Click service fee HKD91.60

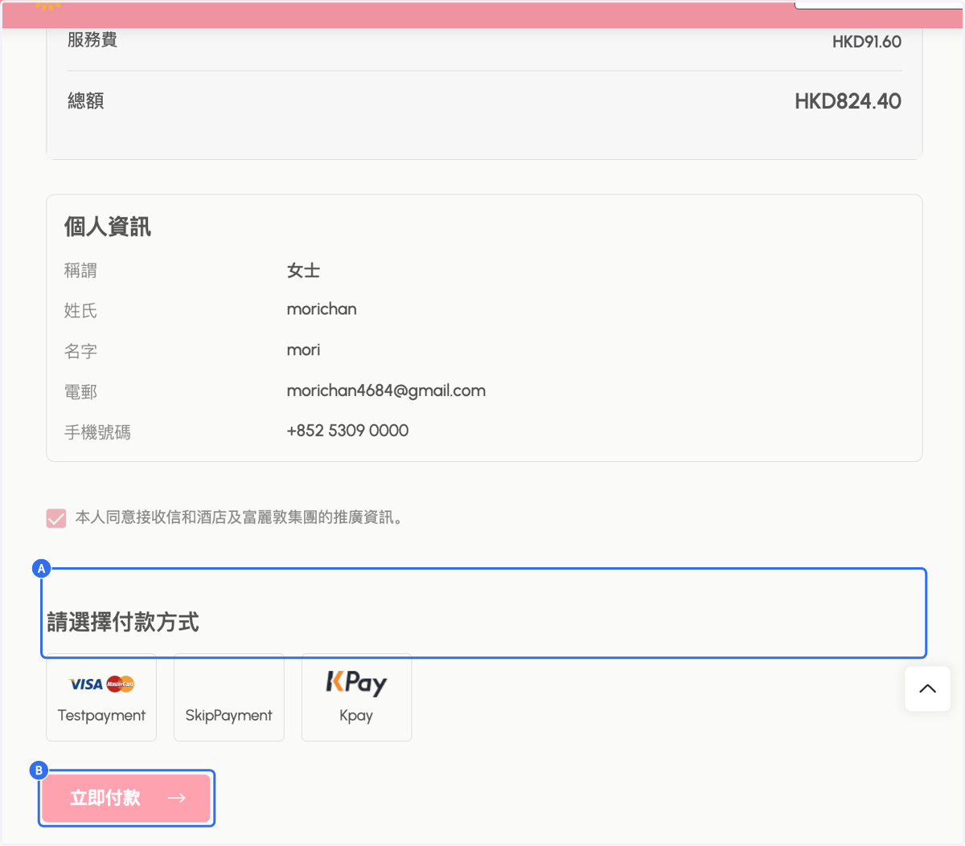pyautogui.click(x=867, y=42)
